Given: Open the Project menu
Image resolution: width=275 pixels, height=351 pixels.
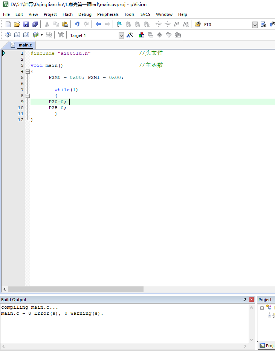Looking at the screenshot, I should [x=50, y=14].
